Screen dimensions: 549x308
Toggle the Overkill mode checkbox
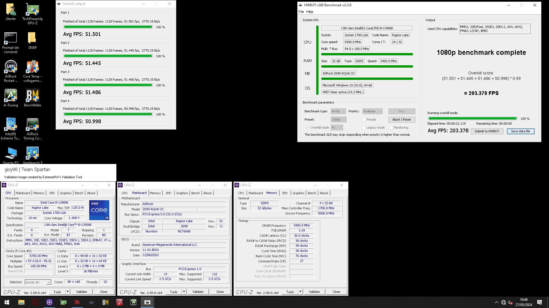tap(308, 127)
